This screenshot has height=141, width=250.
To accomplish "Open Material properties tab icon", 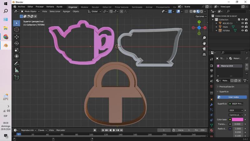I will tap(212, 130).
